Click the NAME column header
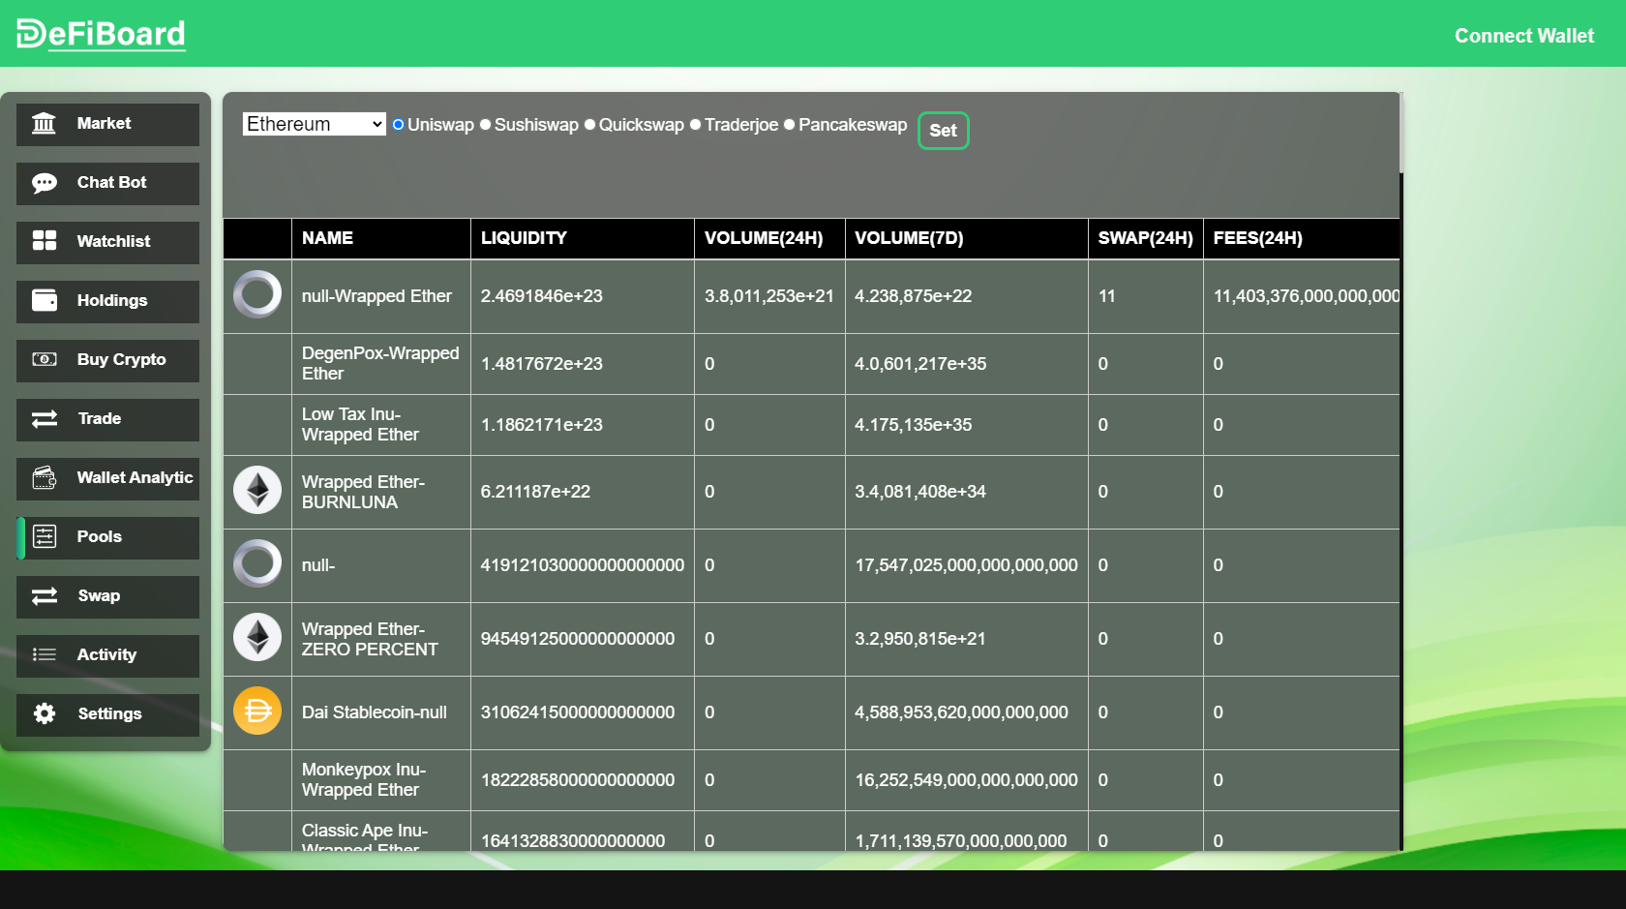 tap(381, 238)
